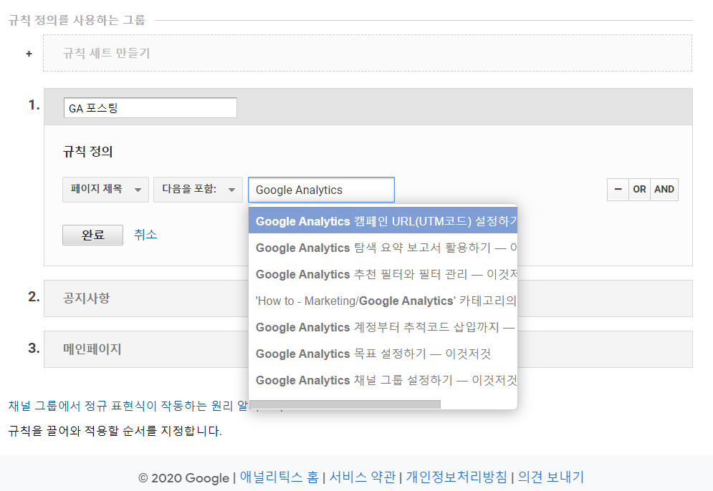Click the horizontal scrollbar in suggestion list

[x=345, y=404]
